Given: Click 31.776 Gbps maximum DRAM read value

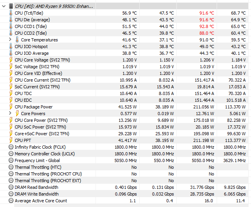Looking at the screenshot, I should tap(202, 187).
